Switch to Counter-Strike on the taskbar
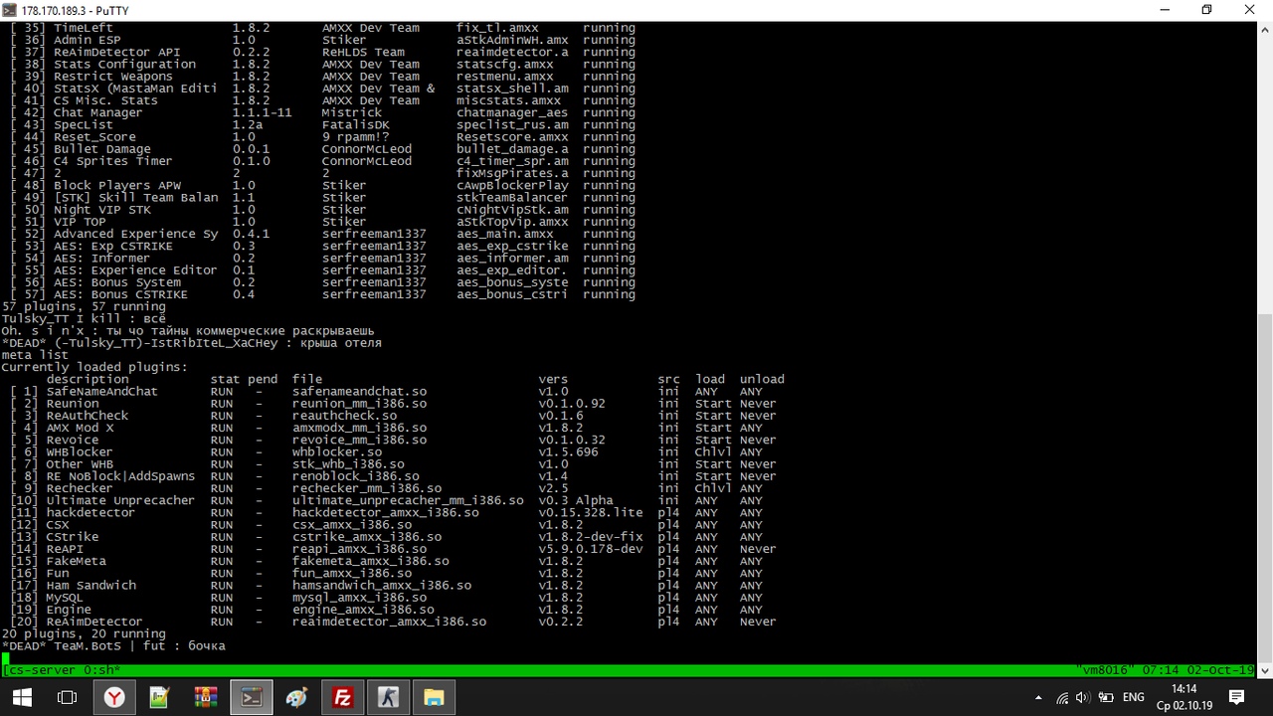 click(388, 698)
